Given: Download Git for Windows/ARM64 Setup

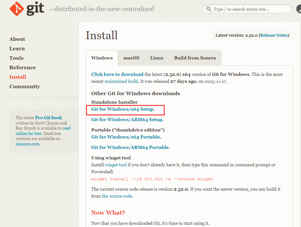Looking at the screenshot, I should pos(127,120).
